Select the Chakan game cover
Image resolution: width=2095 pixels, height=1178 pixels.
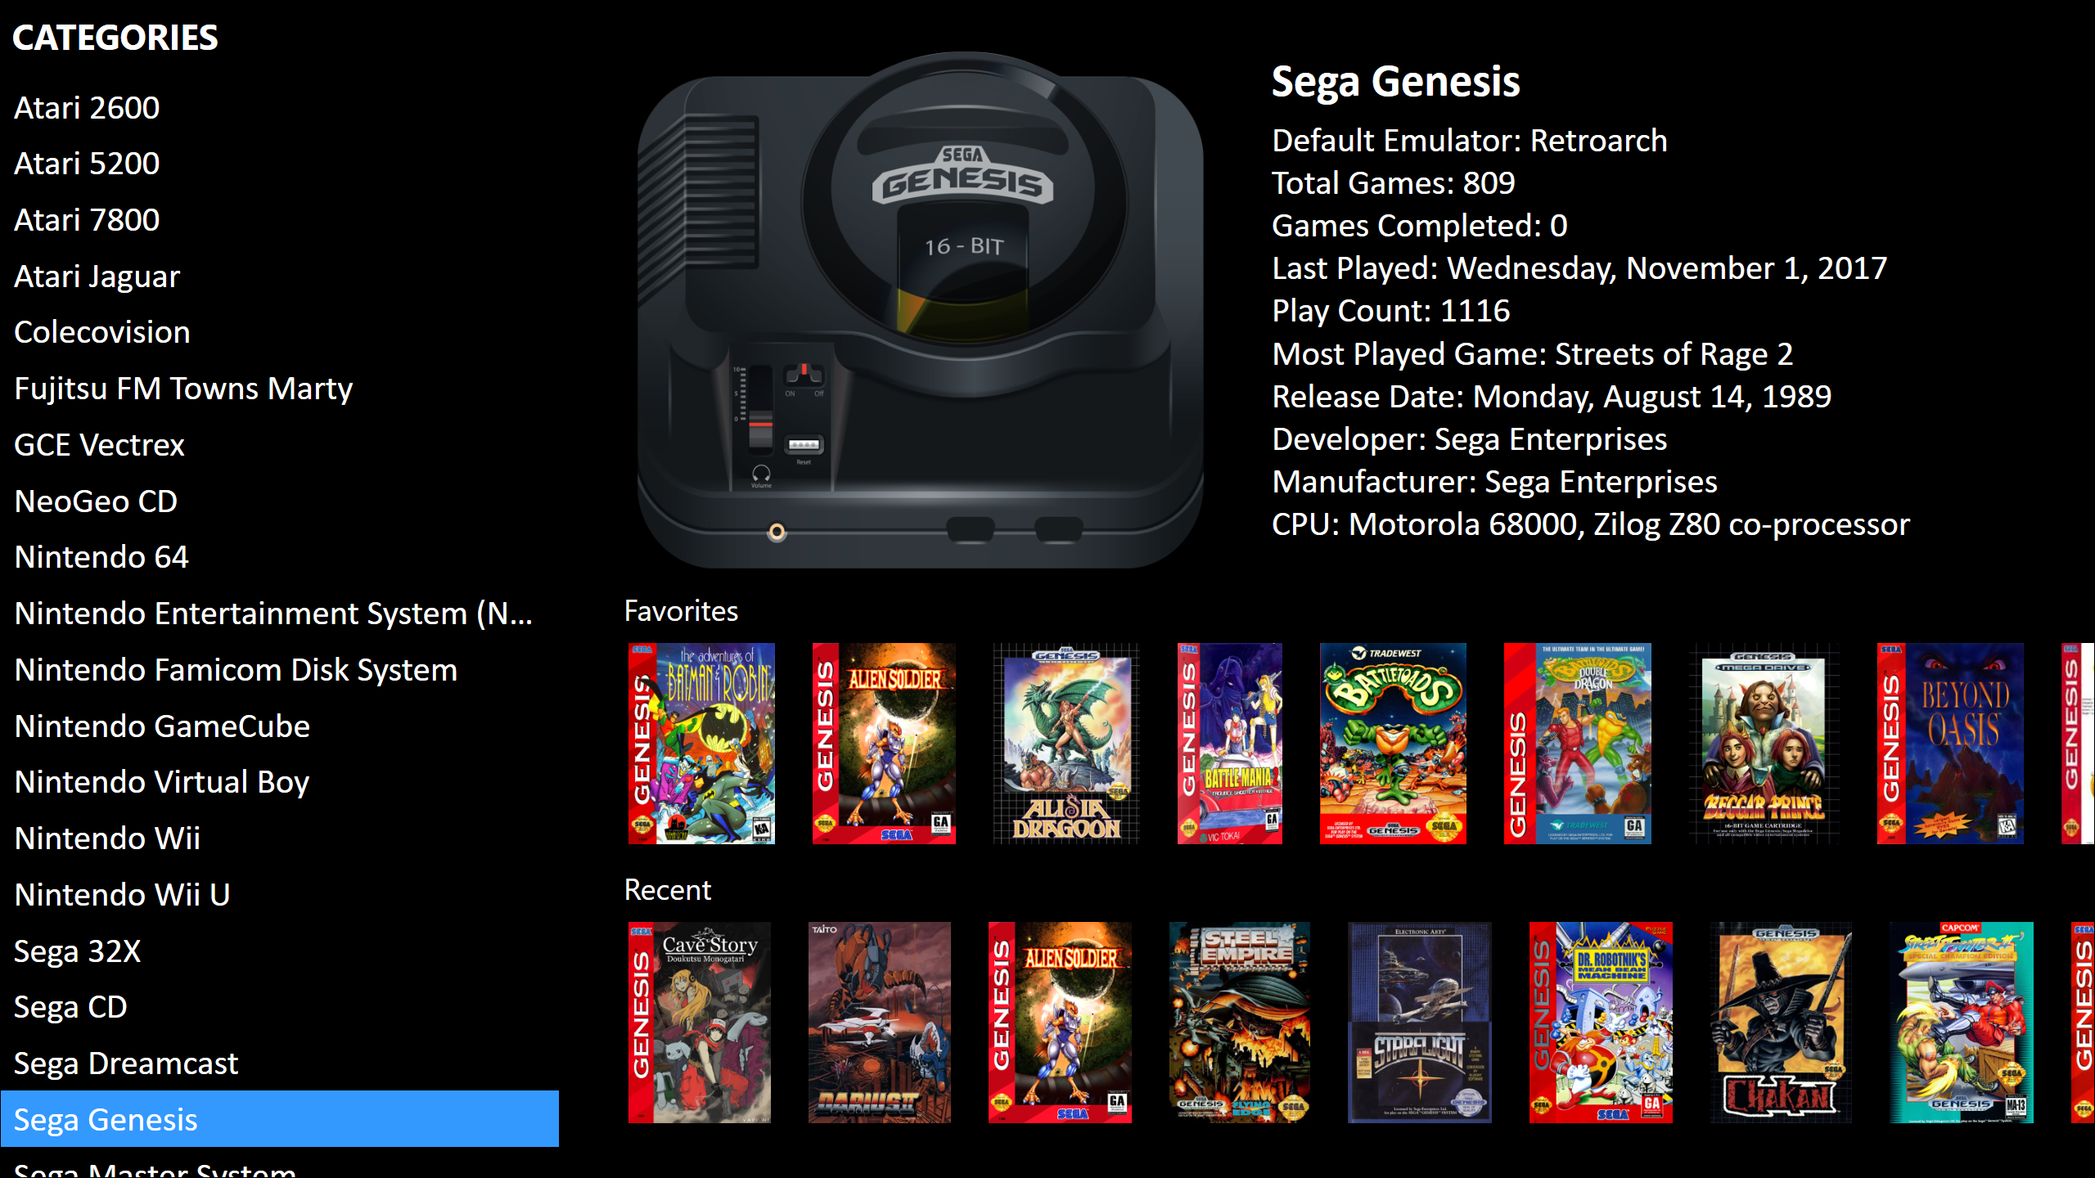[1781, 1023]
